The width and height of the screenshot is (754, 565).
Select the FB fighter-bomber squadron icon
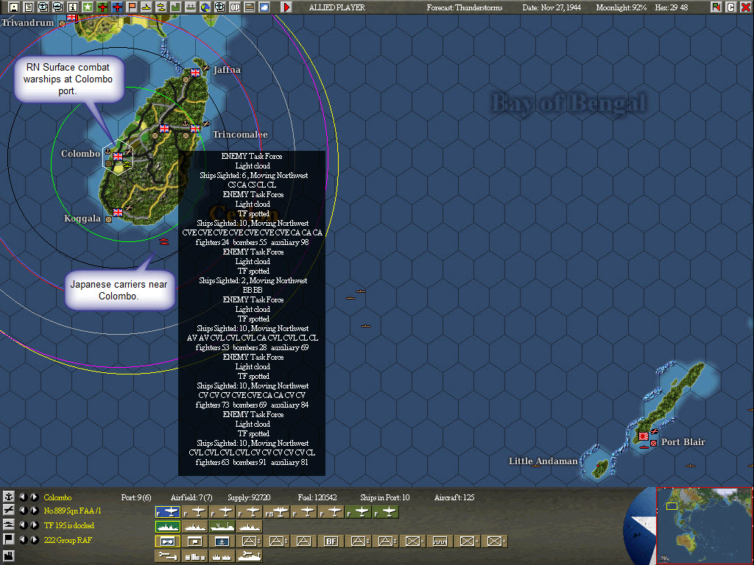[277, 512]
